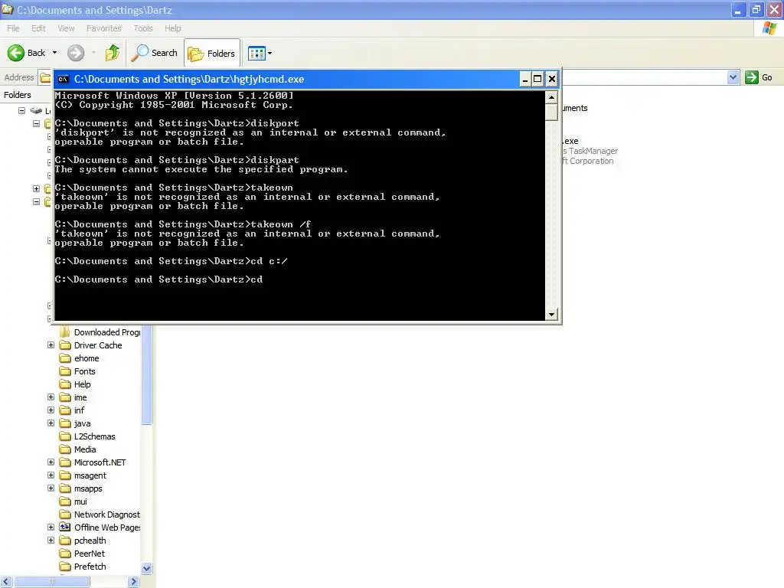Expand the Driver Cache folder
Viewport: 784px width, 588px height.
point(51,345)
